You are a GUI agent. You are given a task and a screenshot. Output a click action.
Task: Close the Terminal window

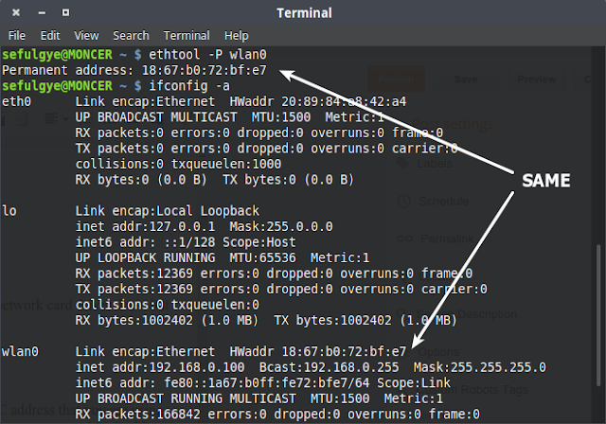coord(16,12)
